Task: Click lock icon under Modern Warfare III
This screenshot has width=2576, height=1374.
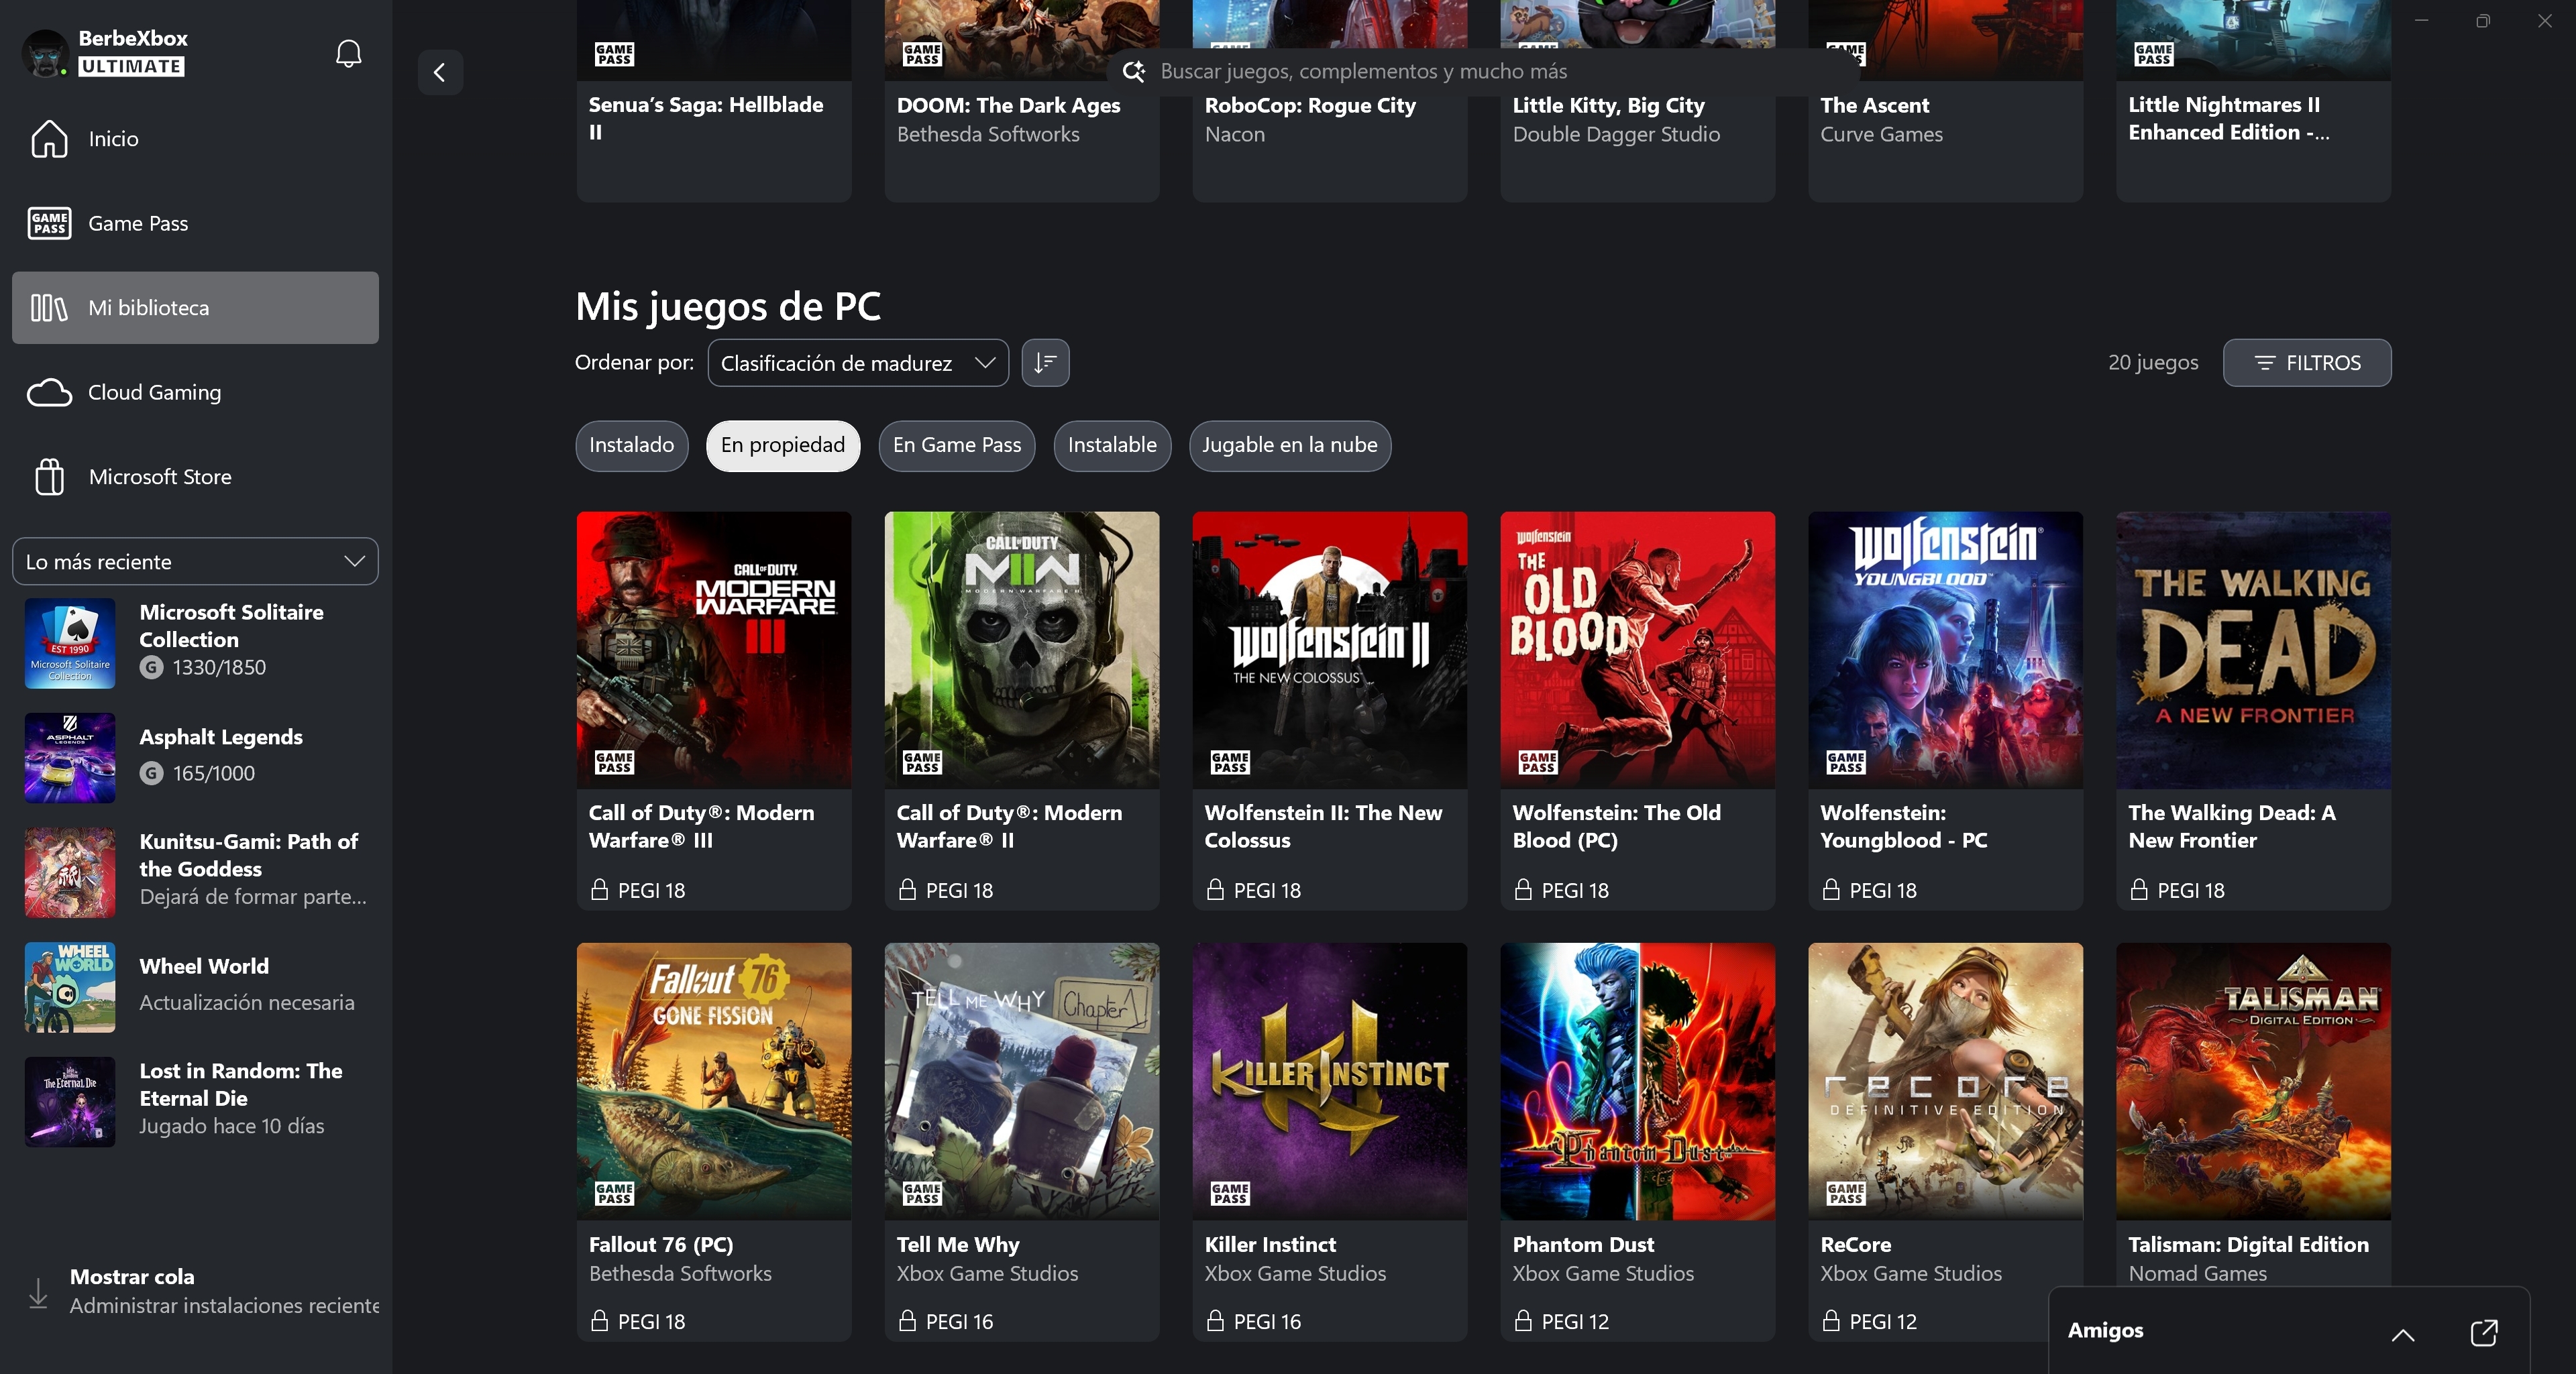Action: [x=599, y=889]
